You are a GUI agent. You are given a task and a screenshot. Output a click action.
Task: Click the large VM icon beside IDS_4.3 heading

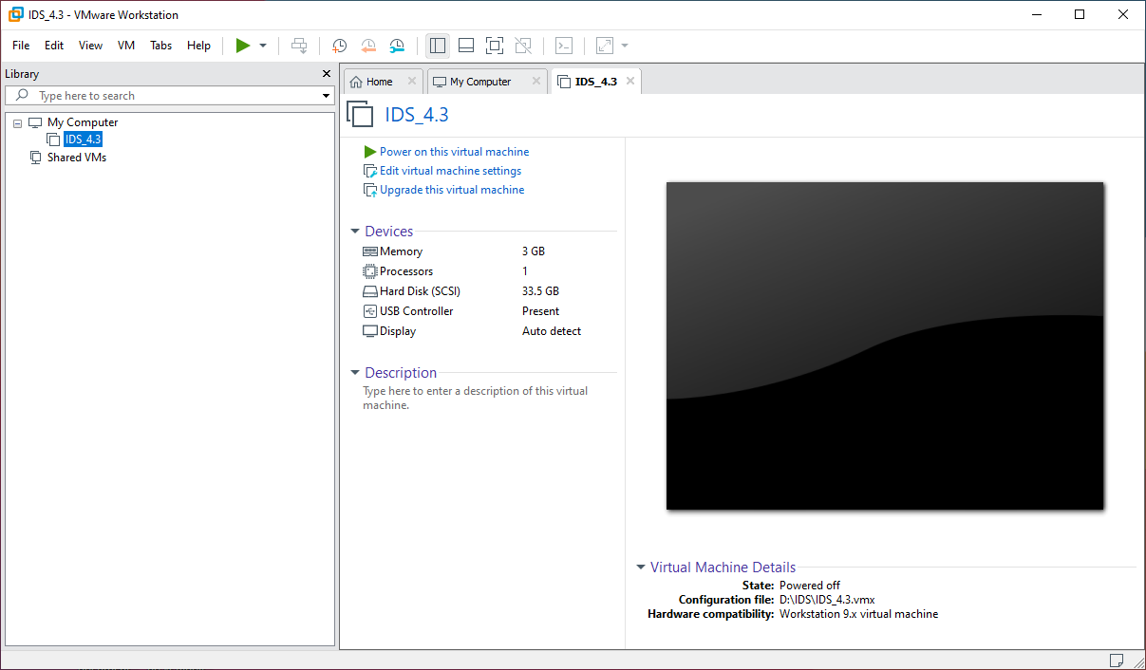(x=361, y=115)
